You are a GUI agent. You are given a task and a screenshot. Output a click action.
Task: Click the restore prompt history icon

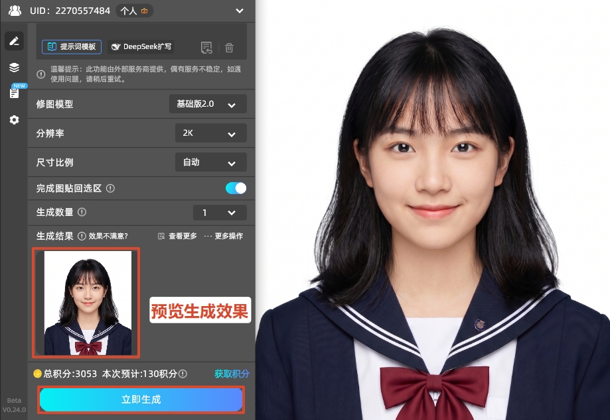206,47
